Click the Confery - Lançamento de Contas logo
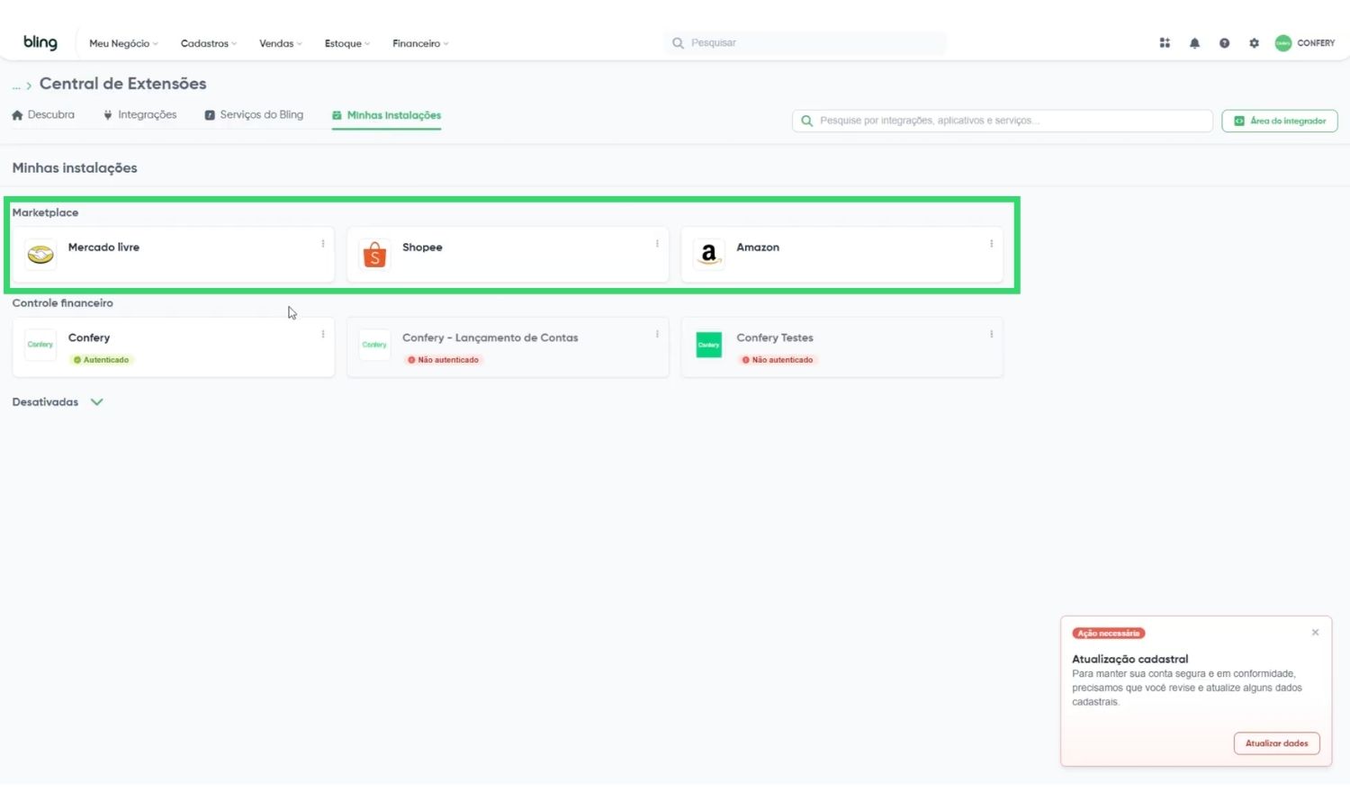The width and height of the screenshot is (1350, 810). (x=374, y=345)
